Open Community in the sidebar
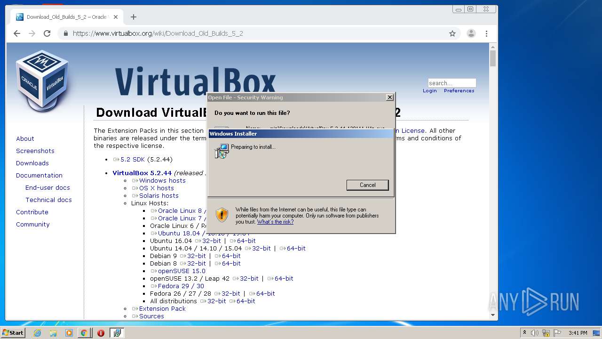Image resolution: width=602 pixels, height=339 pixels. [x=33, y=224]
